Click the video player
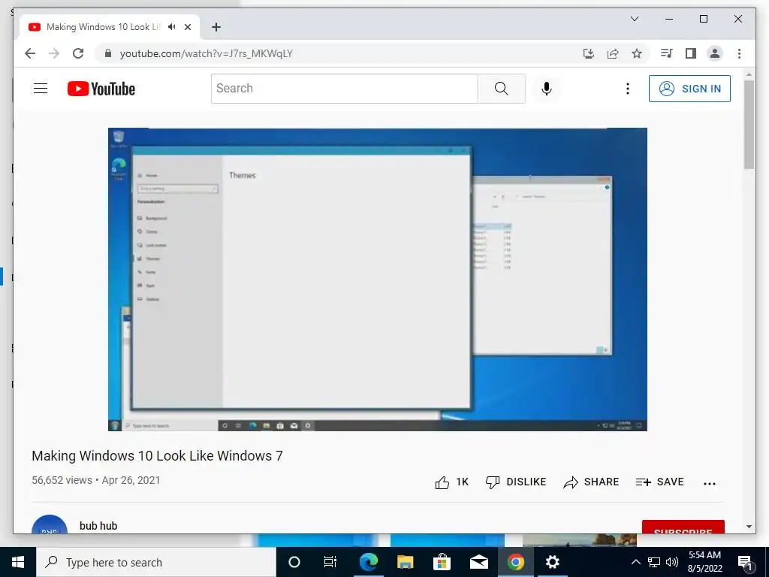The height and width of the screenshot is (577, 769). click(x=378, y=279)
